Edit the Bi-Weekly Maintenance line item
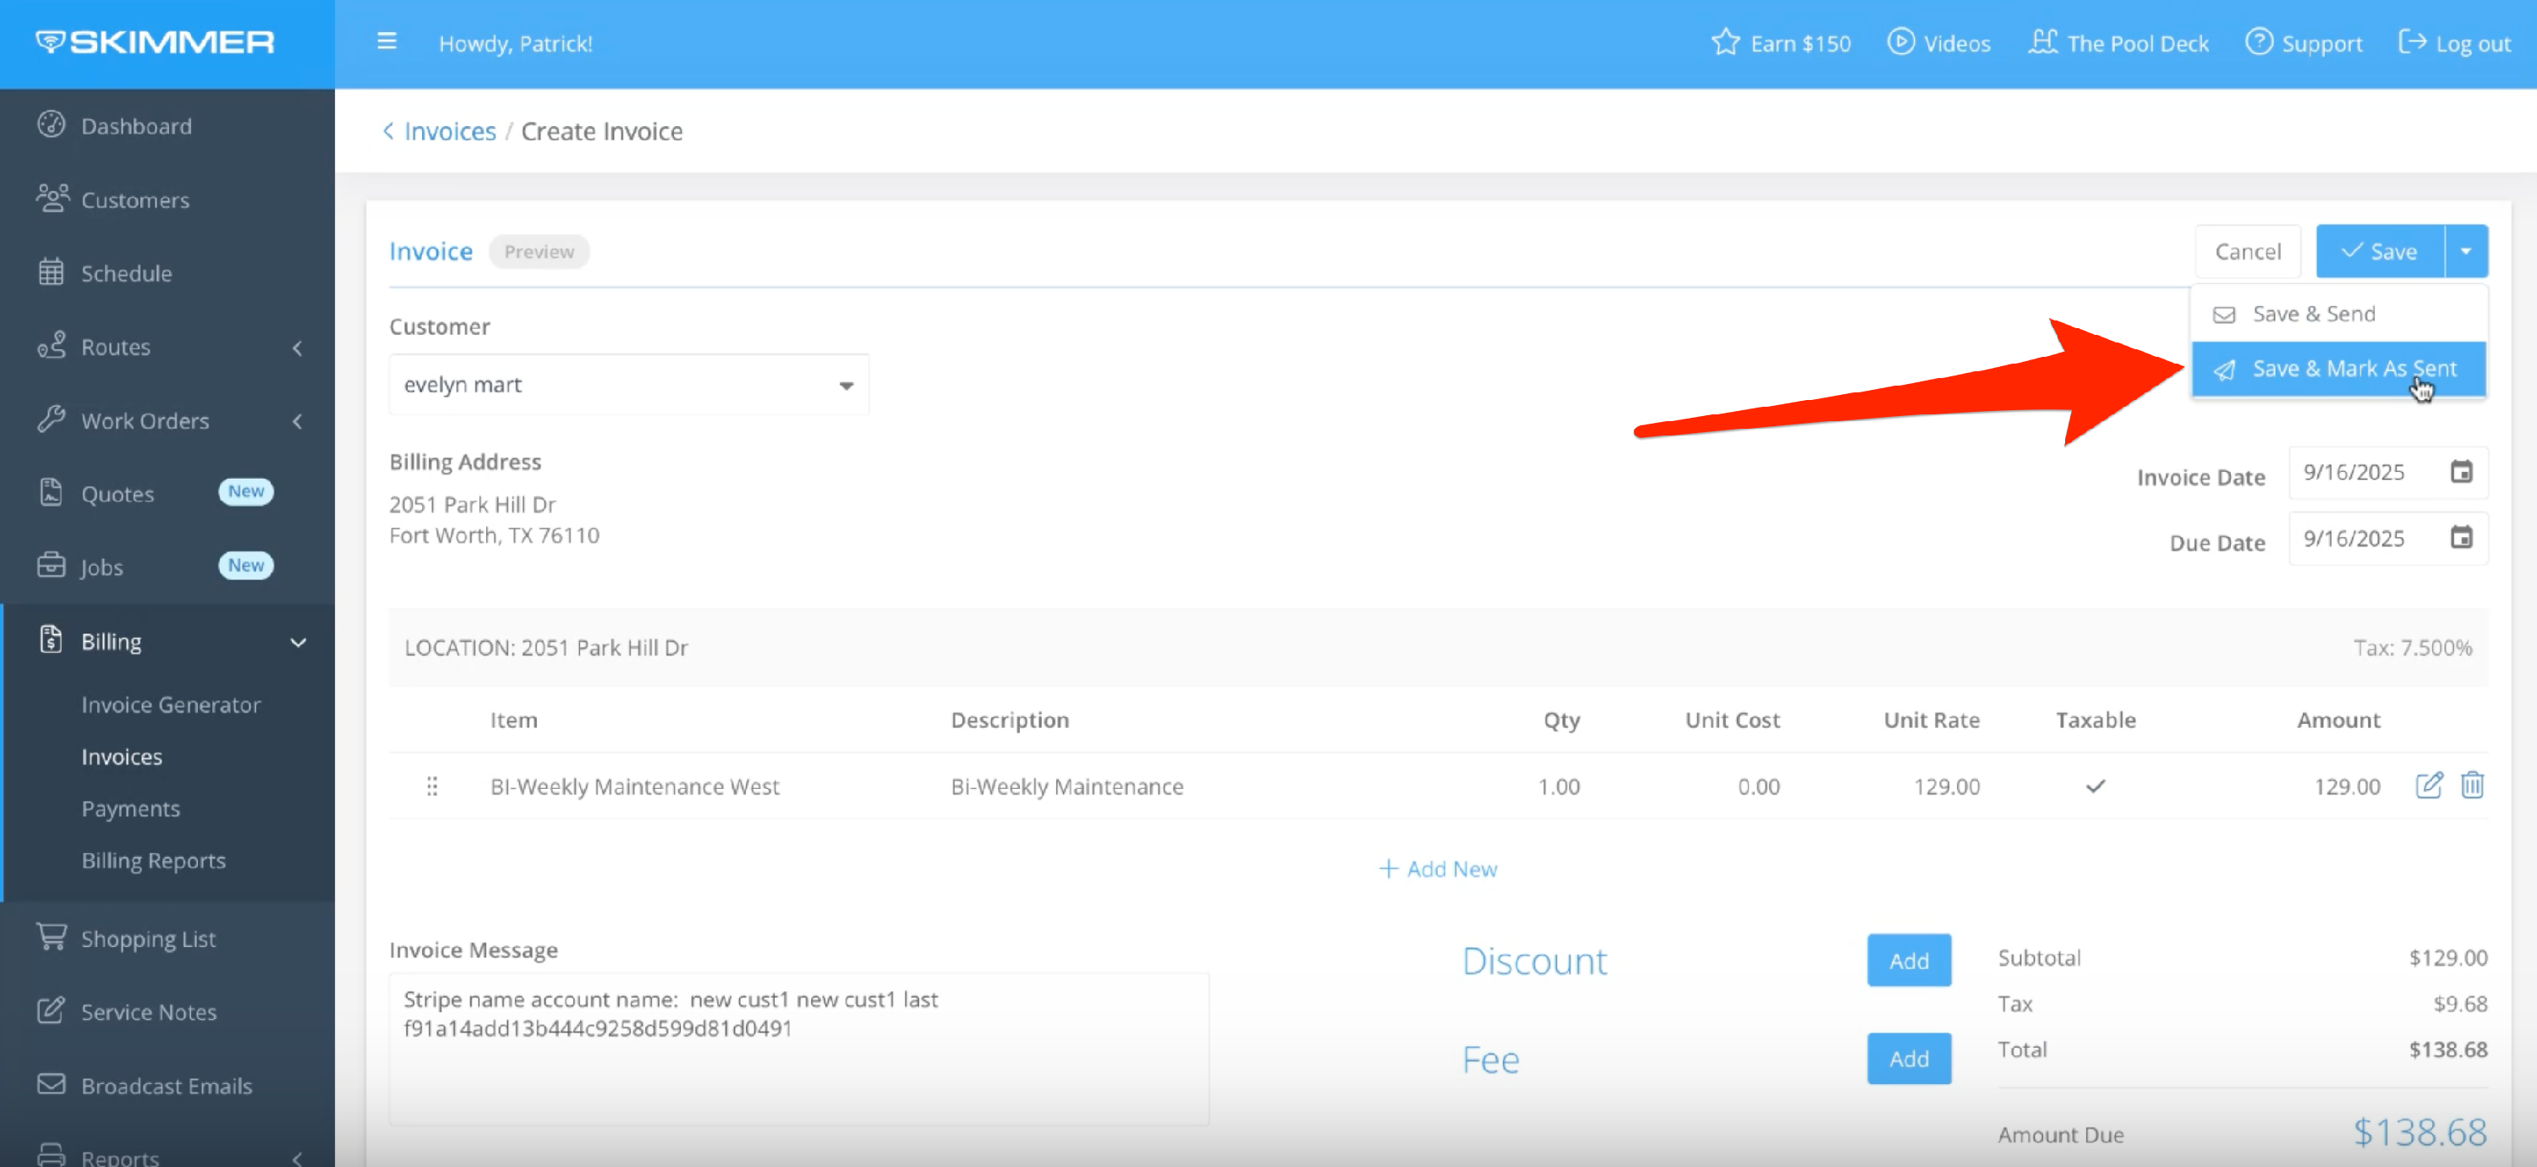The image size is (2537, 1167). [x=2428, y=785]
